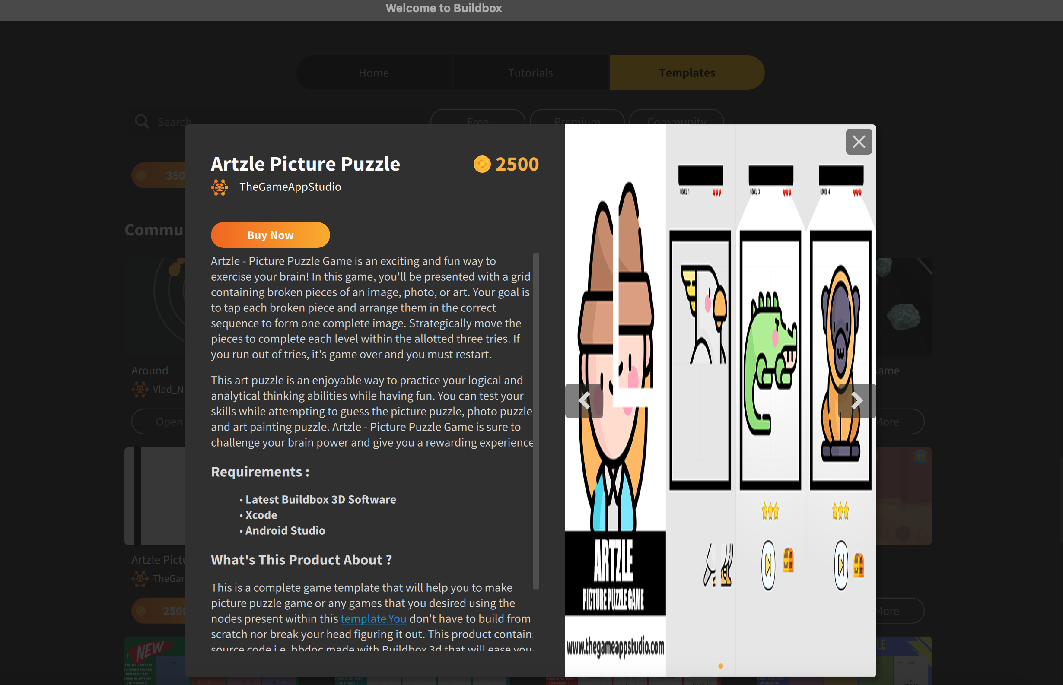This screenshot has width=1063, height=685.
Task: Click the gold coin icon beside 2500
Action: pyautogui.click(x=482, y=164)
